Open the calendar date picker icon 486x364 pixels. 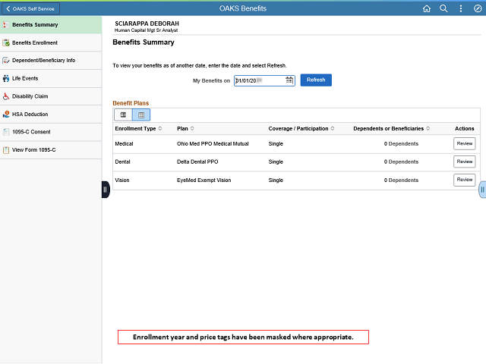[x=289, y=80]
